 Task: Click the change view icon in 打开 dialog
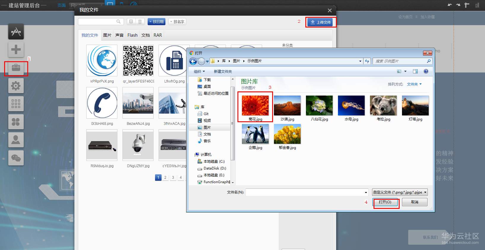[399, 71]
